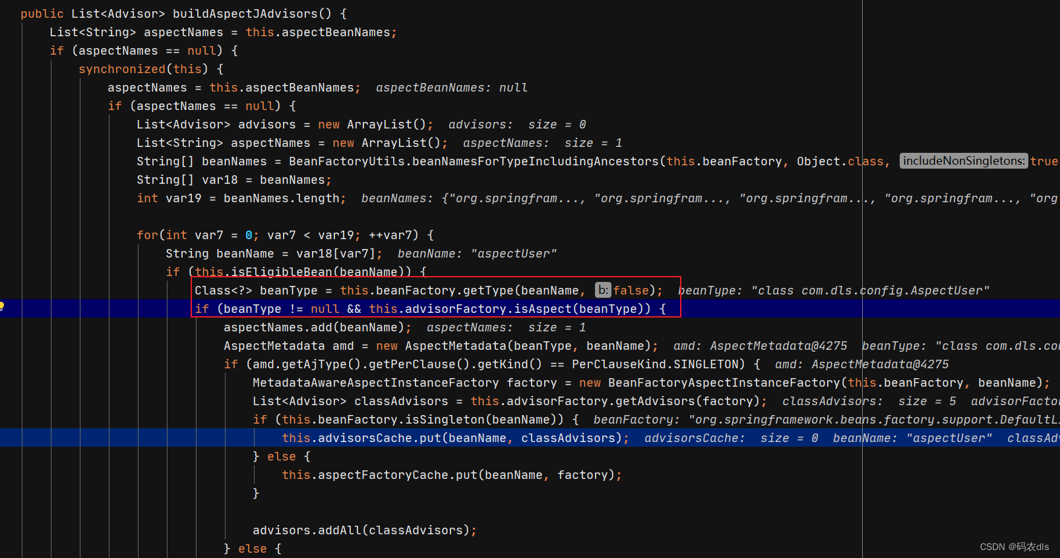Select the public keyword in the method signature
The width and height of the screenshot is (1060, 558).
[42, 14]
